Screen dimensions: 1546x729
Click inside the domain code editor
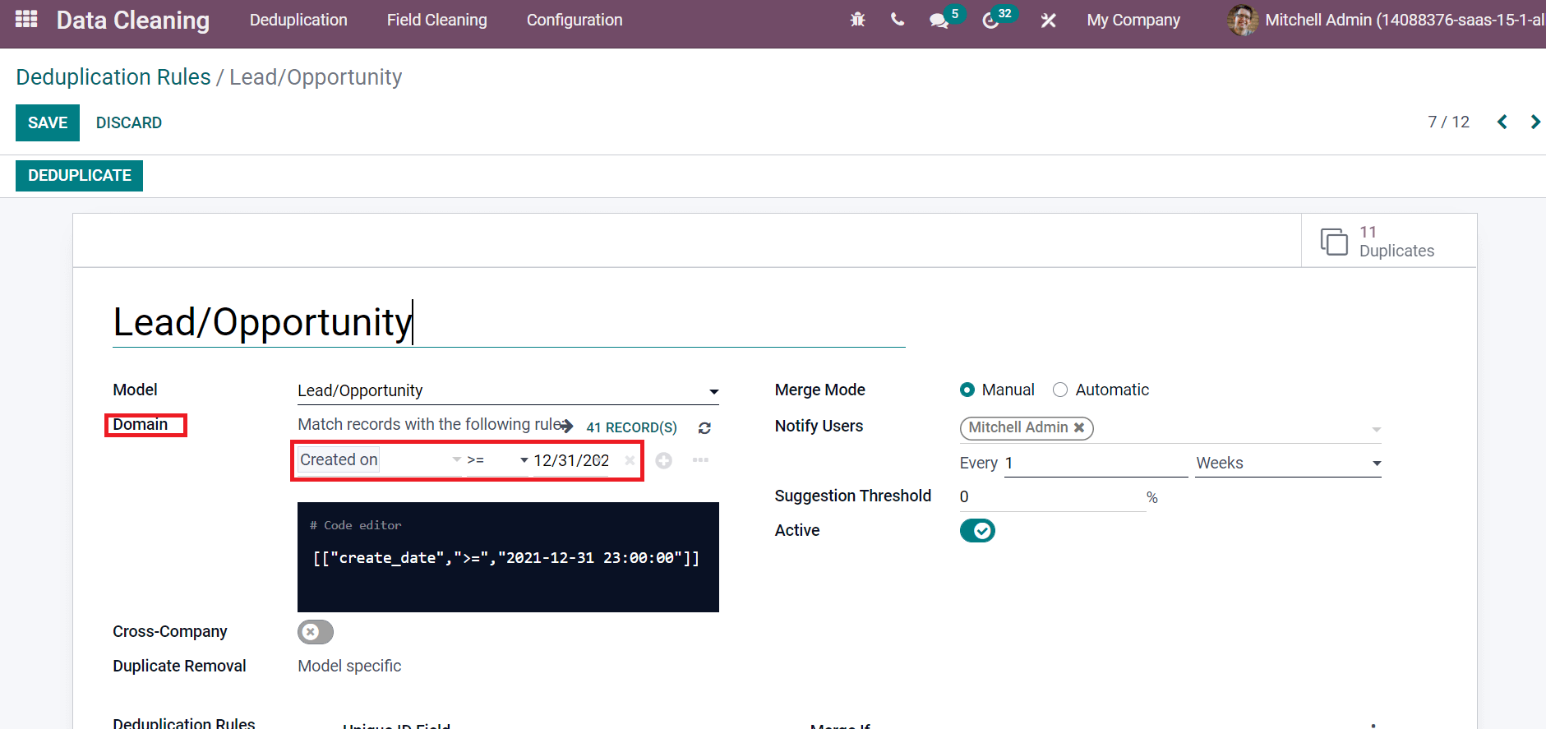[x=508, y=557]
